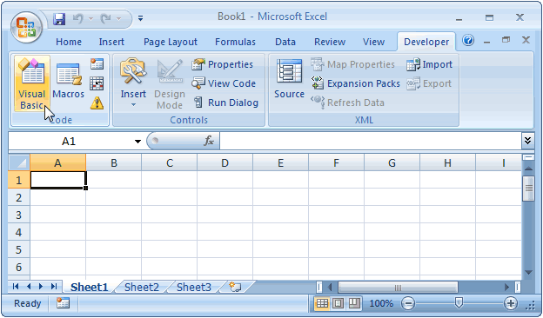Switch to Sheet3 tab
The image size is (543, 318).
click(194, 287)
